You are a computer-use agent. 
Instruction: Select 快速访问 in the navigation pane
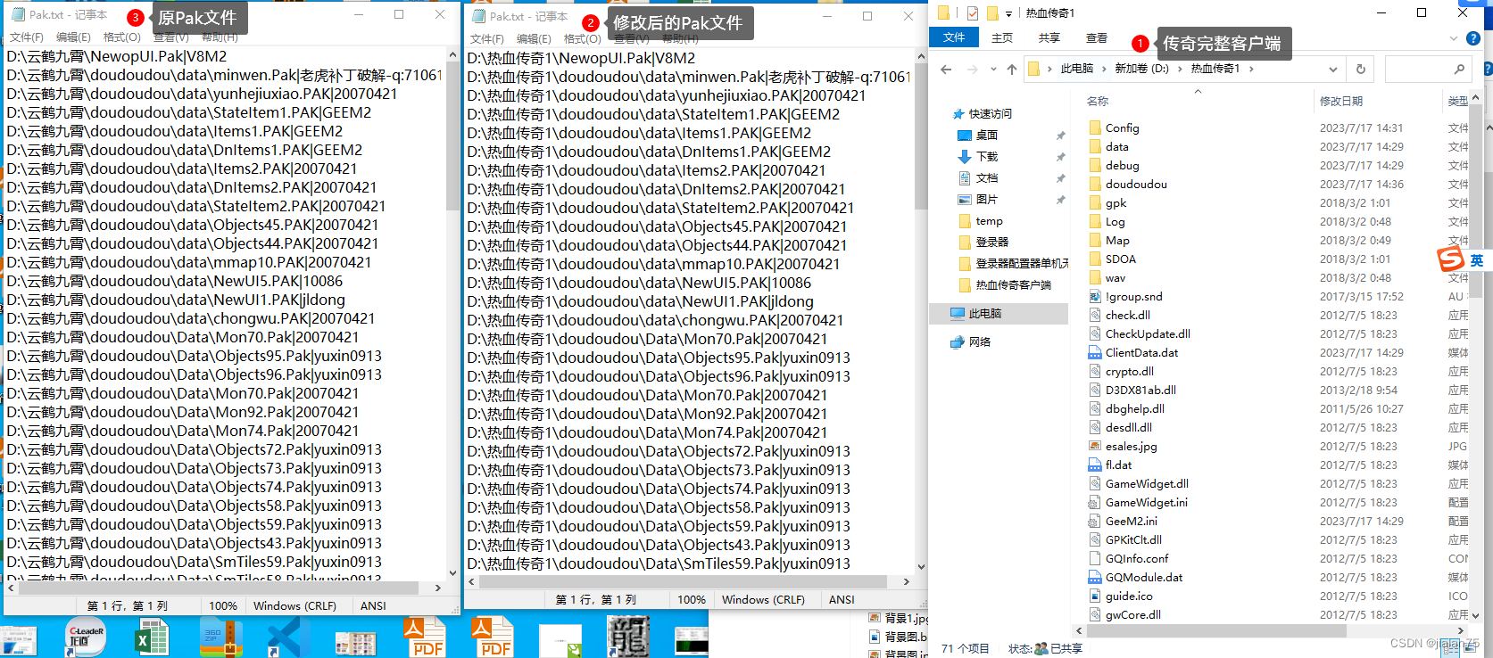(x=991, y=114)
